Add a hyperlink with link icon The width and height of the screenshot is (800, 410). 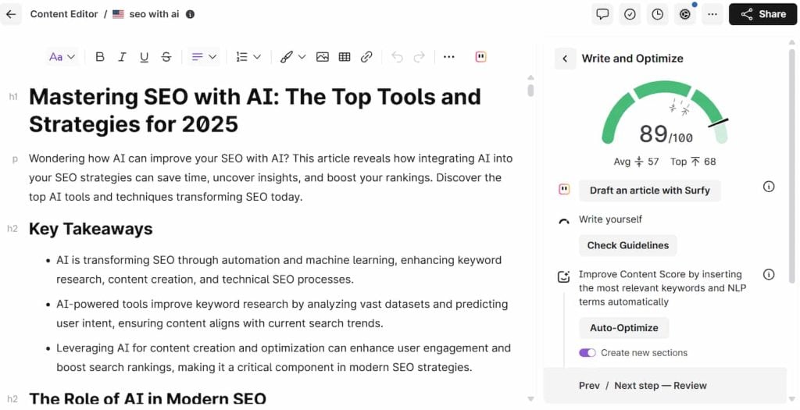pos(366,57)
